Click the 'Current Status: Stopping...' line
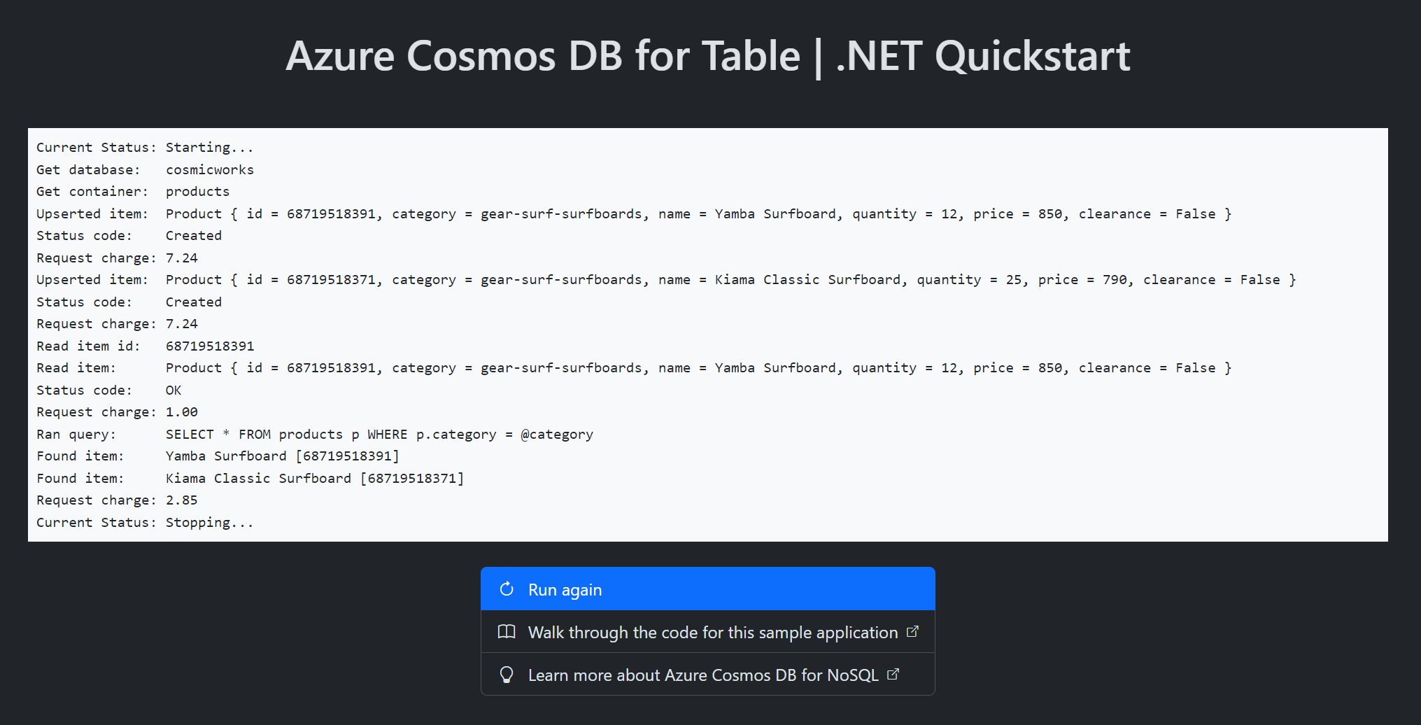The height and width of the screenshot is (725, 1421). tap(145, 523)
